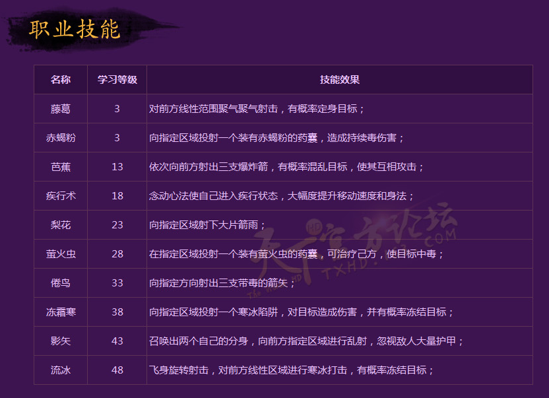Select the skill name 芭蕉

click(61, 167)
